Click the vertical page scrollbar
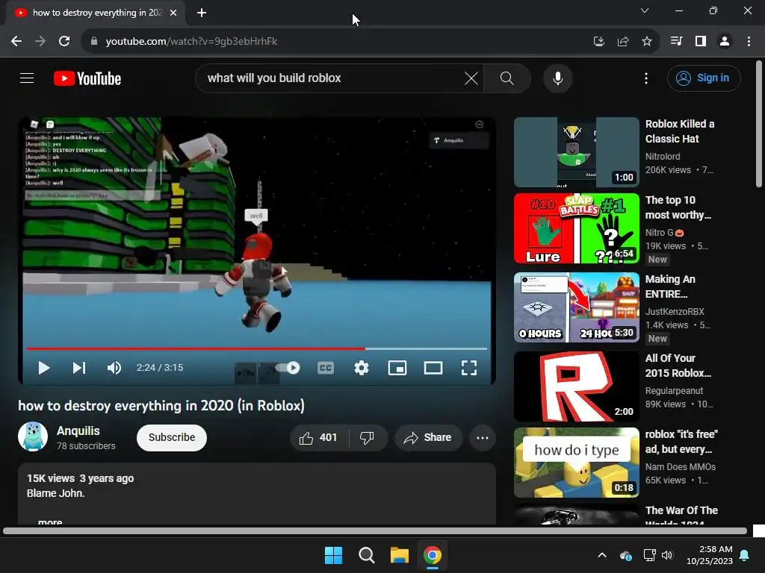765x573 pixels. [759, 123]
